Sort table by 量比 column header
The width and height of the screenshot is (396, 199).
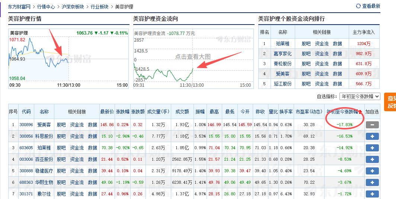pos(273,112)
